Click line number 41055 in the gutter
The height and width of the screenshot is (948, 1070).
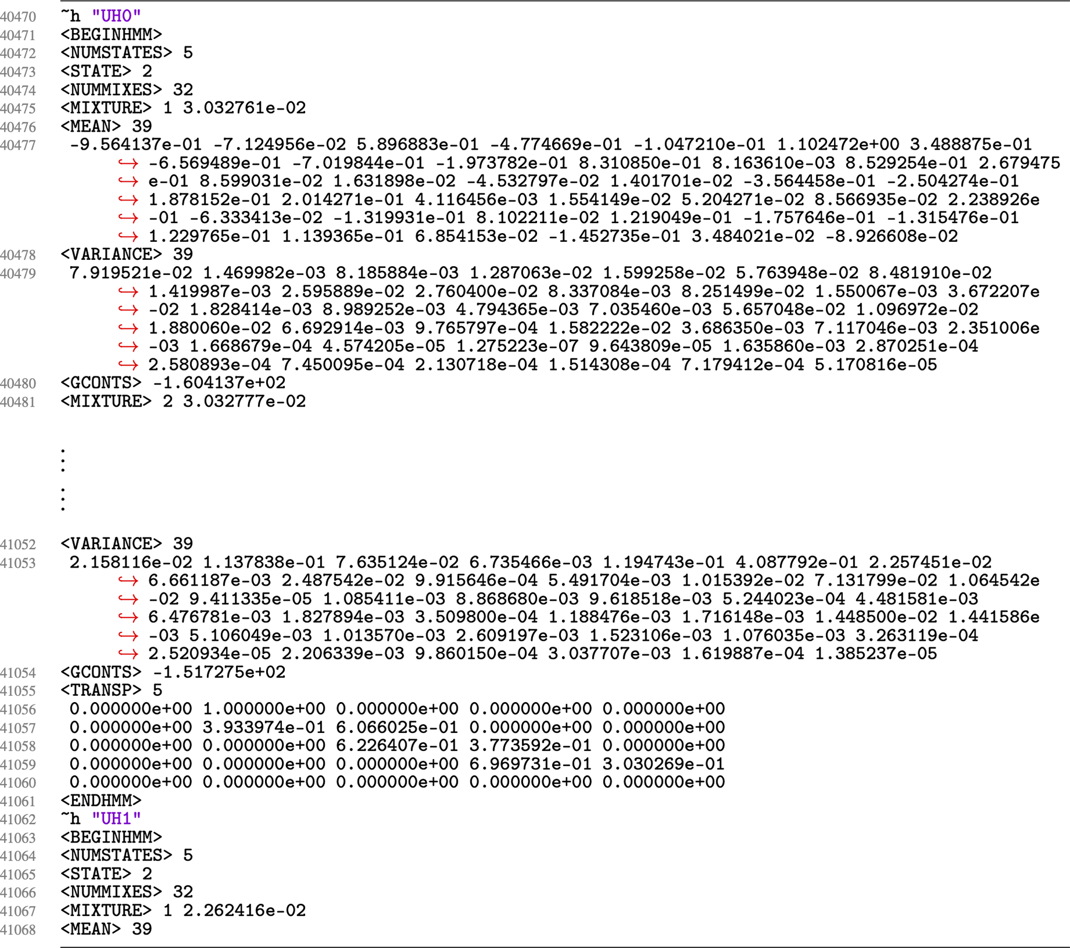[x=18, y=691]
